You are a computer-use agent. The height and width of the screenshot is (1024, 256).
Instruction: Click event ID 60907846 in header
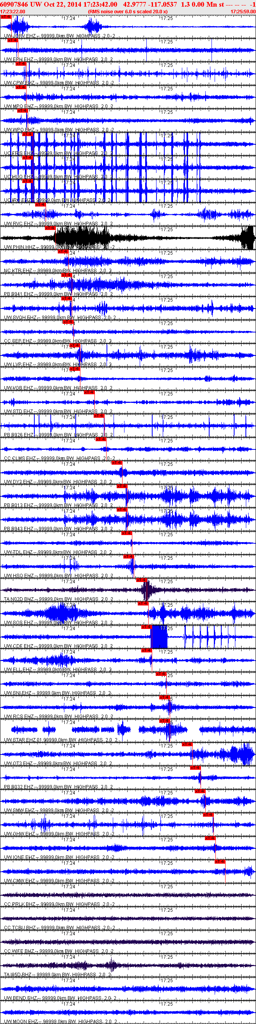[x=14, y=4]
